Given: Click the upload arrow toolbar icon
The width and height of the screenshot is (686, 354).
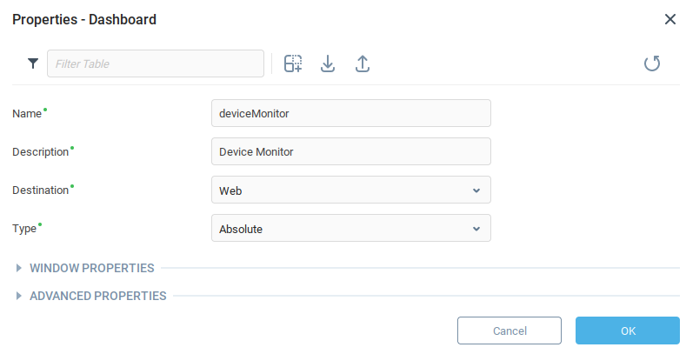Looking at the screenshot, I should [x=363, y=63].
